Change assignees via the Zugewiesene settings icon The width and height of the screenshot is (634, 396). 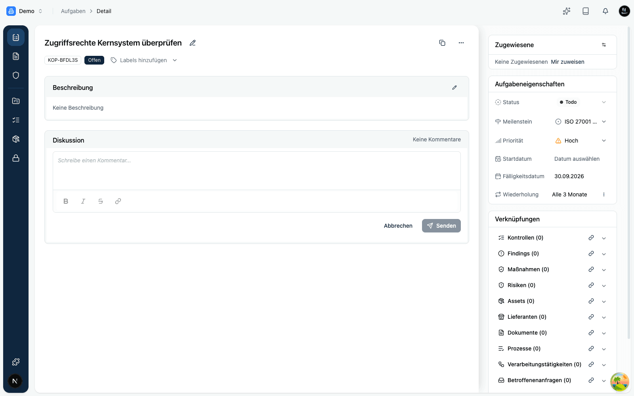coord(604,45)
